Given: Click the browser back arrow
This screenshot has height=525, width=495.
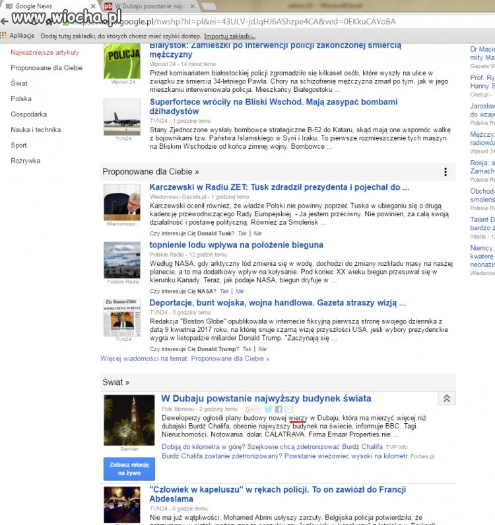Looking at the screenshot, I should pyautogui.click(x=5, y=22).
